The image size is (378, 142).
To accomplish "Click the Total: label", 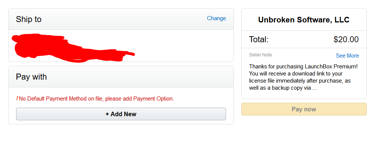I will point(259,39).
